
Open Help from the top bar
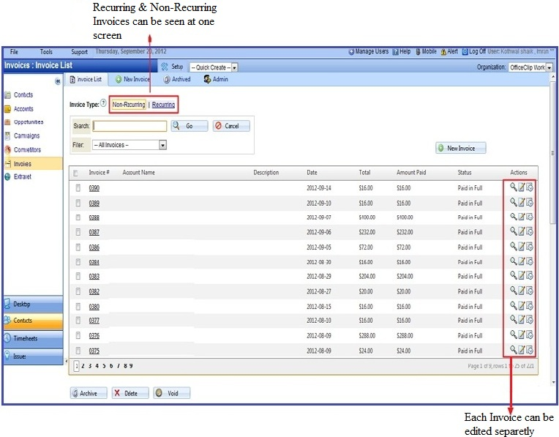pos(402,51)
